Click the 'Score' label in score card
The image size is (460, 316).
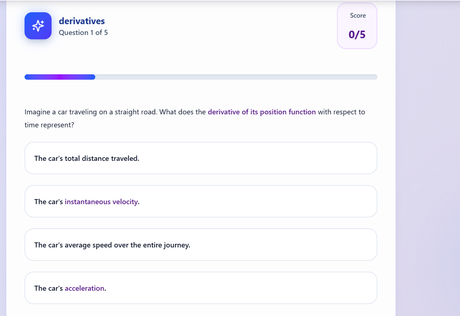pyautogui.click(x=358, y=16)
